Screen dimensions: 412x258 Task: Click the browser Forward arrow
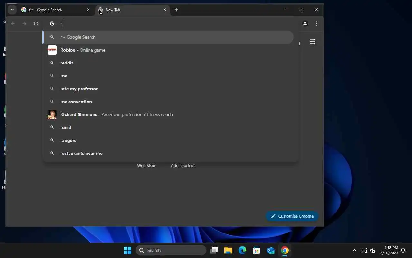24,24
